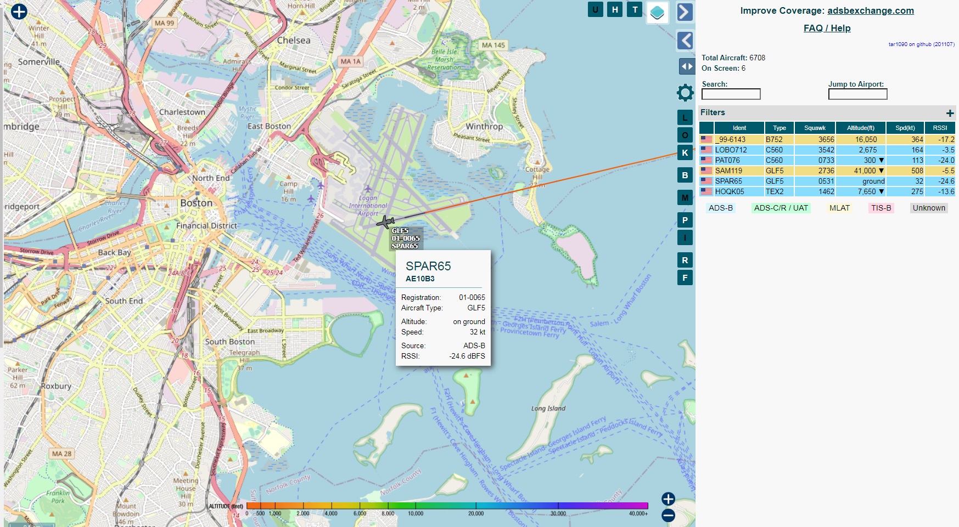Viewport: 959px width, 527px height.
Task: Click the P map toggle button
Action: (x=685, y=220)
